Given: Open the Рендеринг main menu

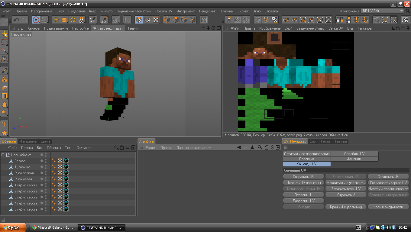Looking at the screenshot, I should pyautogui.click(x=208, y=11).
